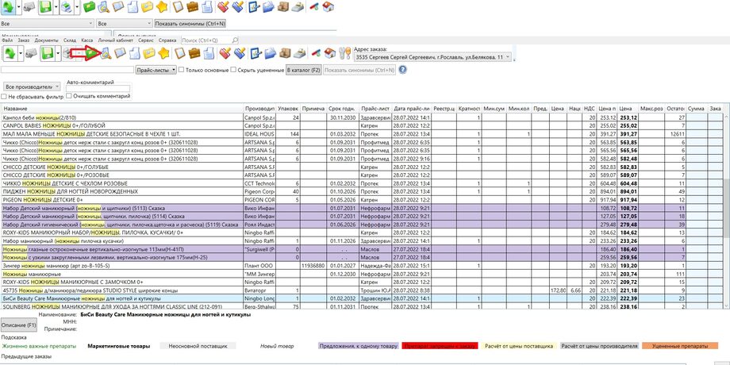
Task: Open the Прайс-листы dropdown
Action: point(156,70)
